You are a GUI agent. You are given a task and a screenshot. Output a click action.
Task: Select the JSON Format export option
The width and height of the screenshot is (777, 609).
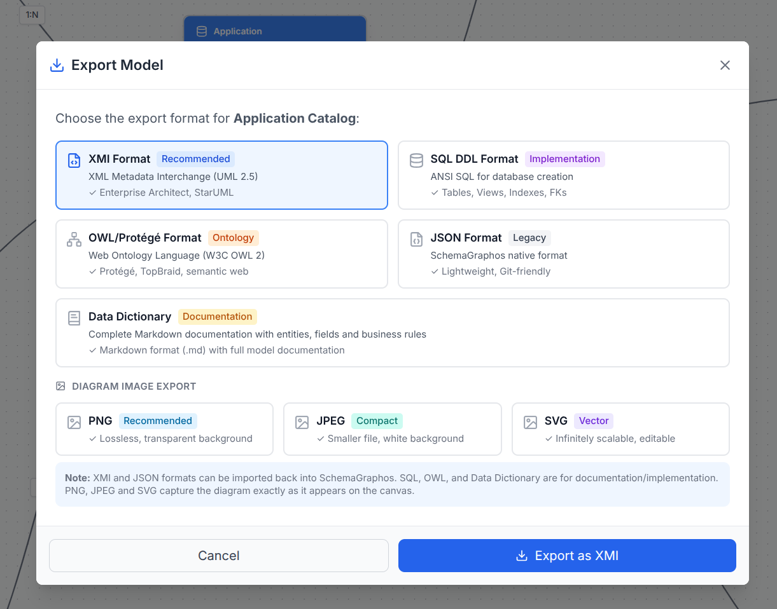coord(563,254)
